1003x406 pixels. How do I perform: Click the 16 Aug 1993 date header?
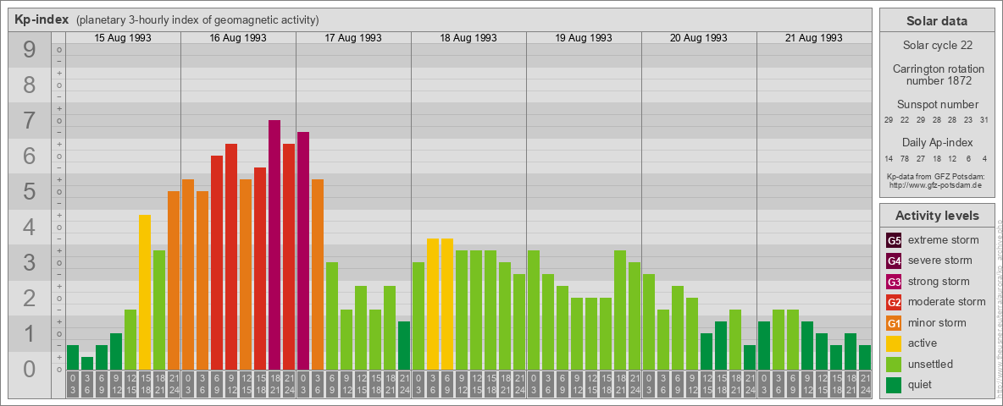tap(238, 38)
